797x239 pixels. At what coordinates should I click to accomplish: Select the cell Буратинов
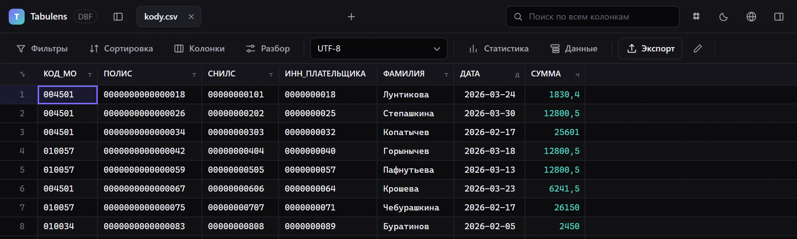pyautogui.click(x=416, y=227)
